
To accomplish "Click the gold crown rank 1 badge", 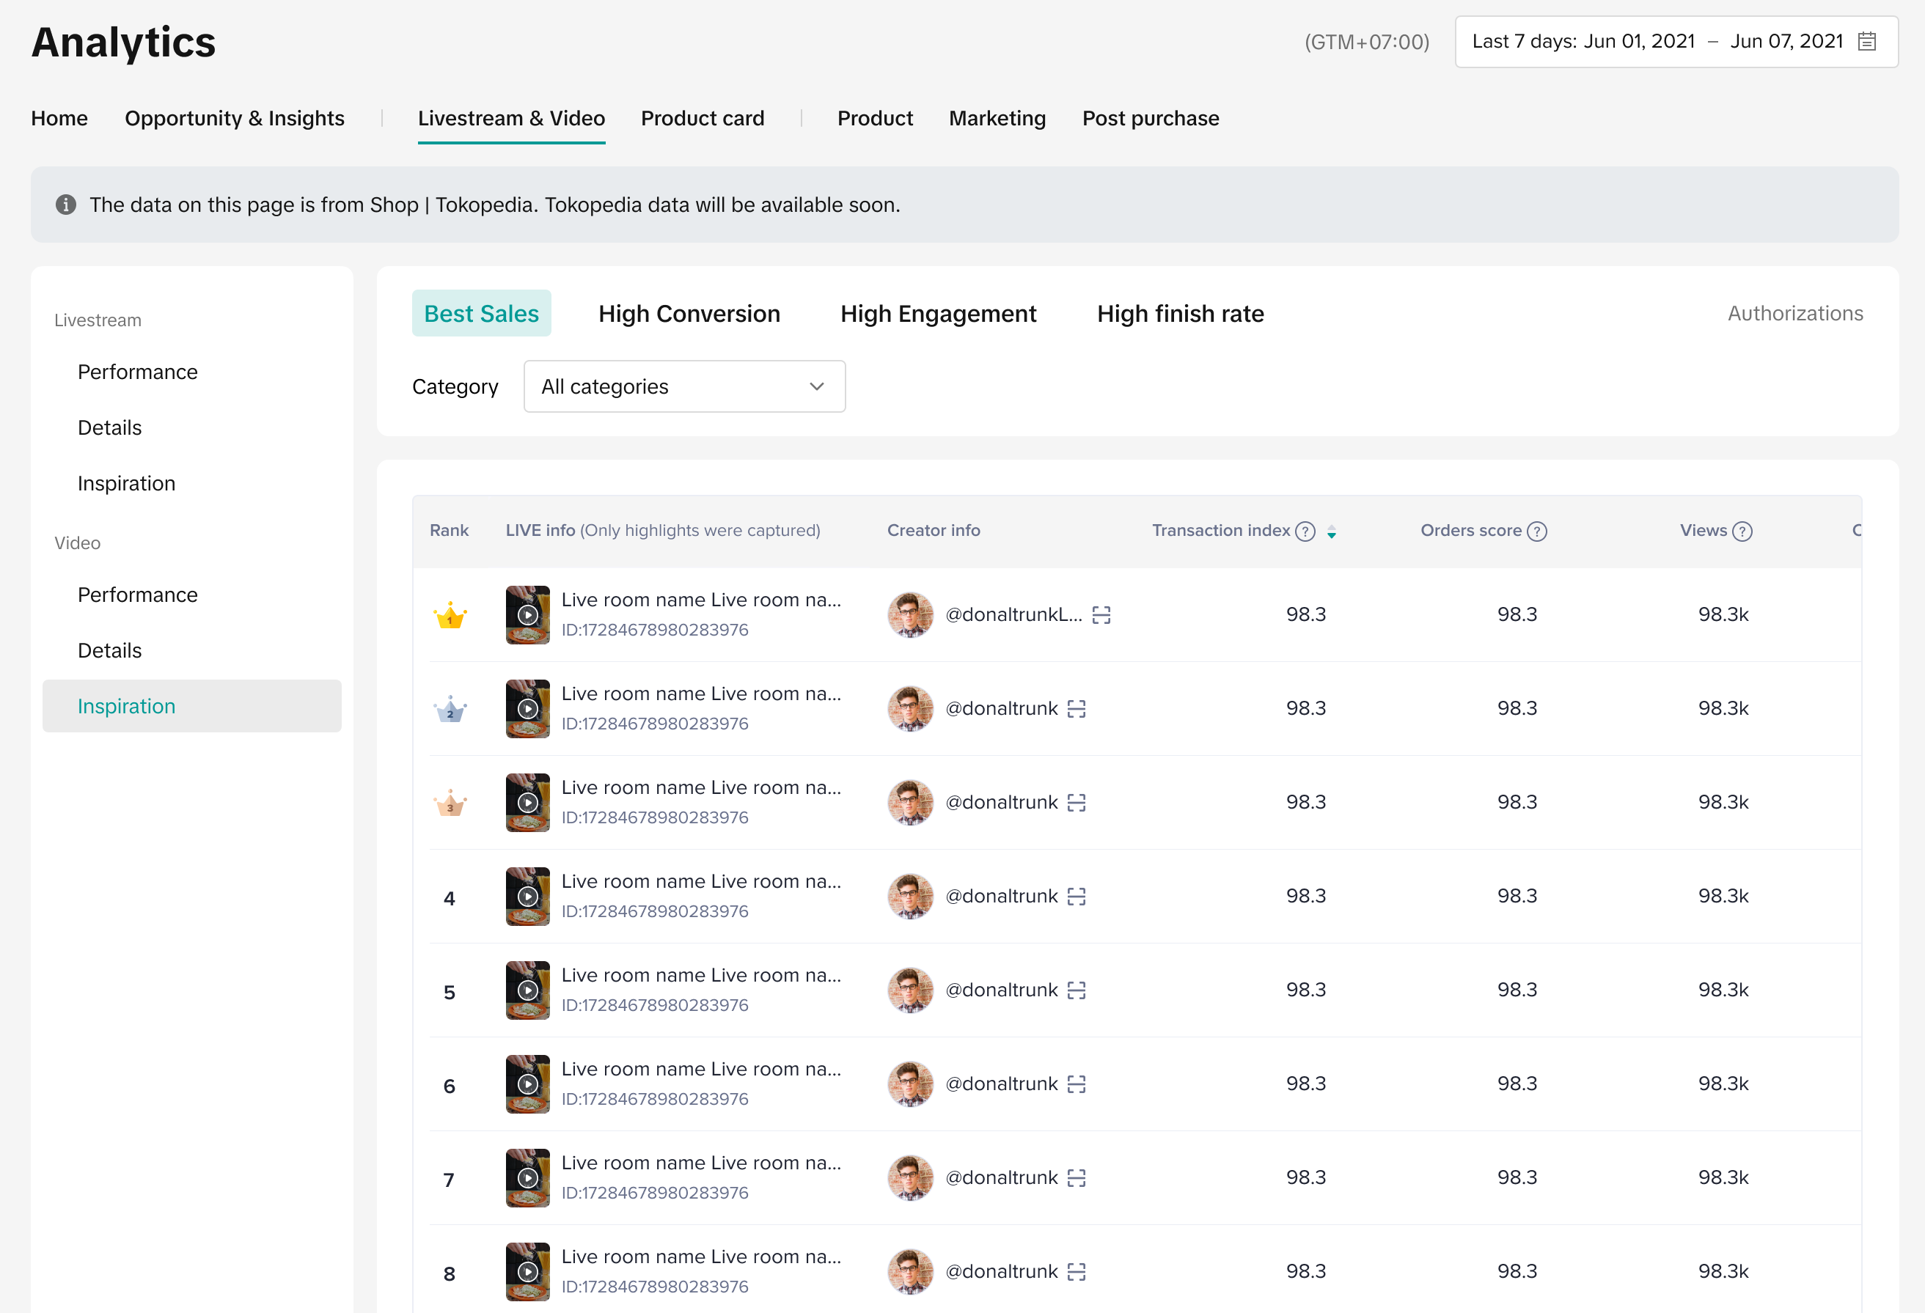I will 450,615.
